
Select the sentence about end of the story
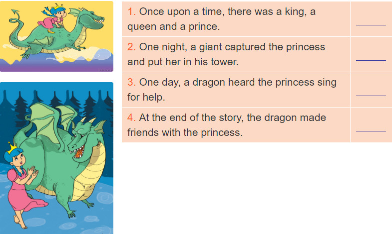point(227,125)
